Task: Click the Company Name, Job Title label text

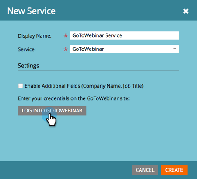Action: click(113, 86)
